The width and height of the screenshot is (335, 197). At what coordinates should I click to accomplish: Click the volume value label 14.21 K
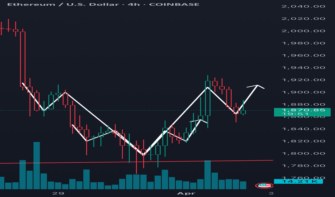(298, 182)
